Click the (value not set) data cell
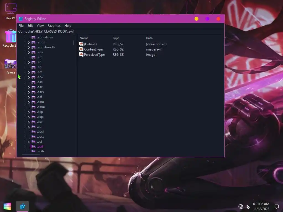The image size is (283, 212). [156, 44]
